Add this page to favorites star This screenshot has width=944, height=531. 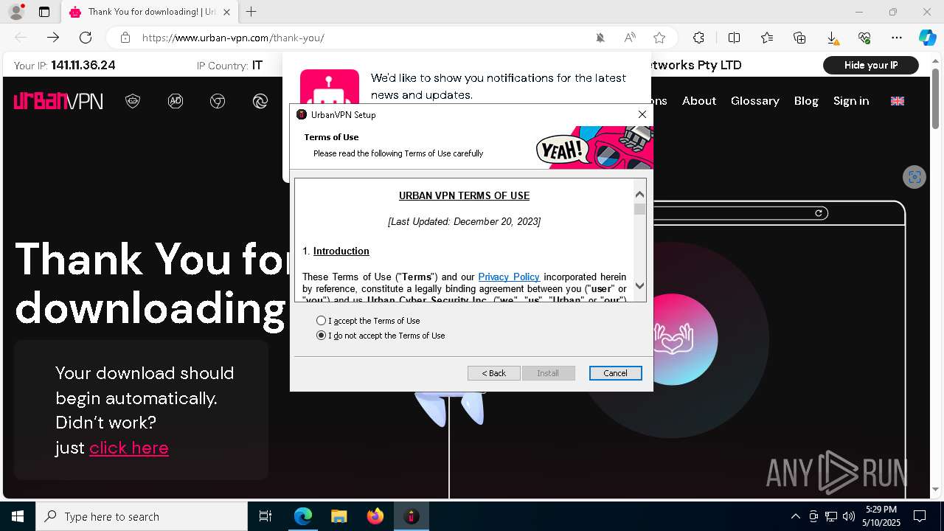point(659,38)
